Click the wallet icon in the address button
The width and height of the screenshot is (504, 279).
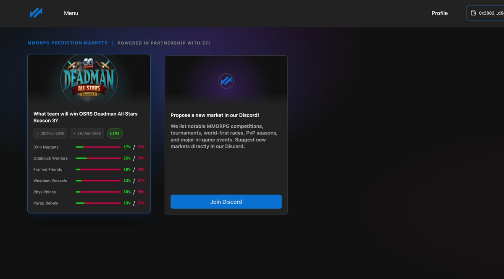pos(473,13)
